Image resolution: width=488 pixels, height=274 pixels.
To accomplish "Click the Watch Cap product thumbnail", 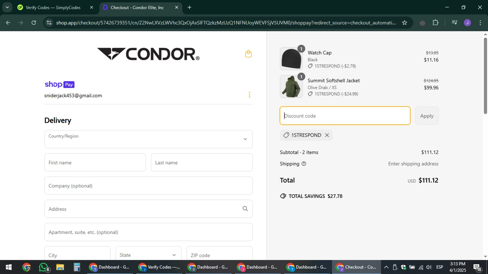I will click(291, 59).
